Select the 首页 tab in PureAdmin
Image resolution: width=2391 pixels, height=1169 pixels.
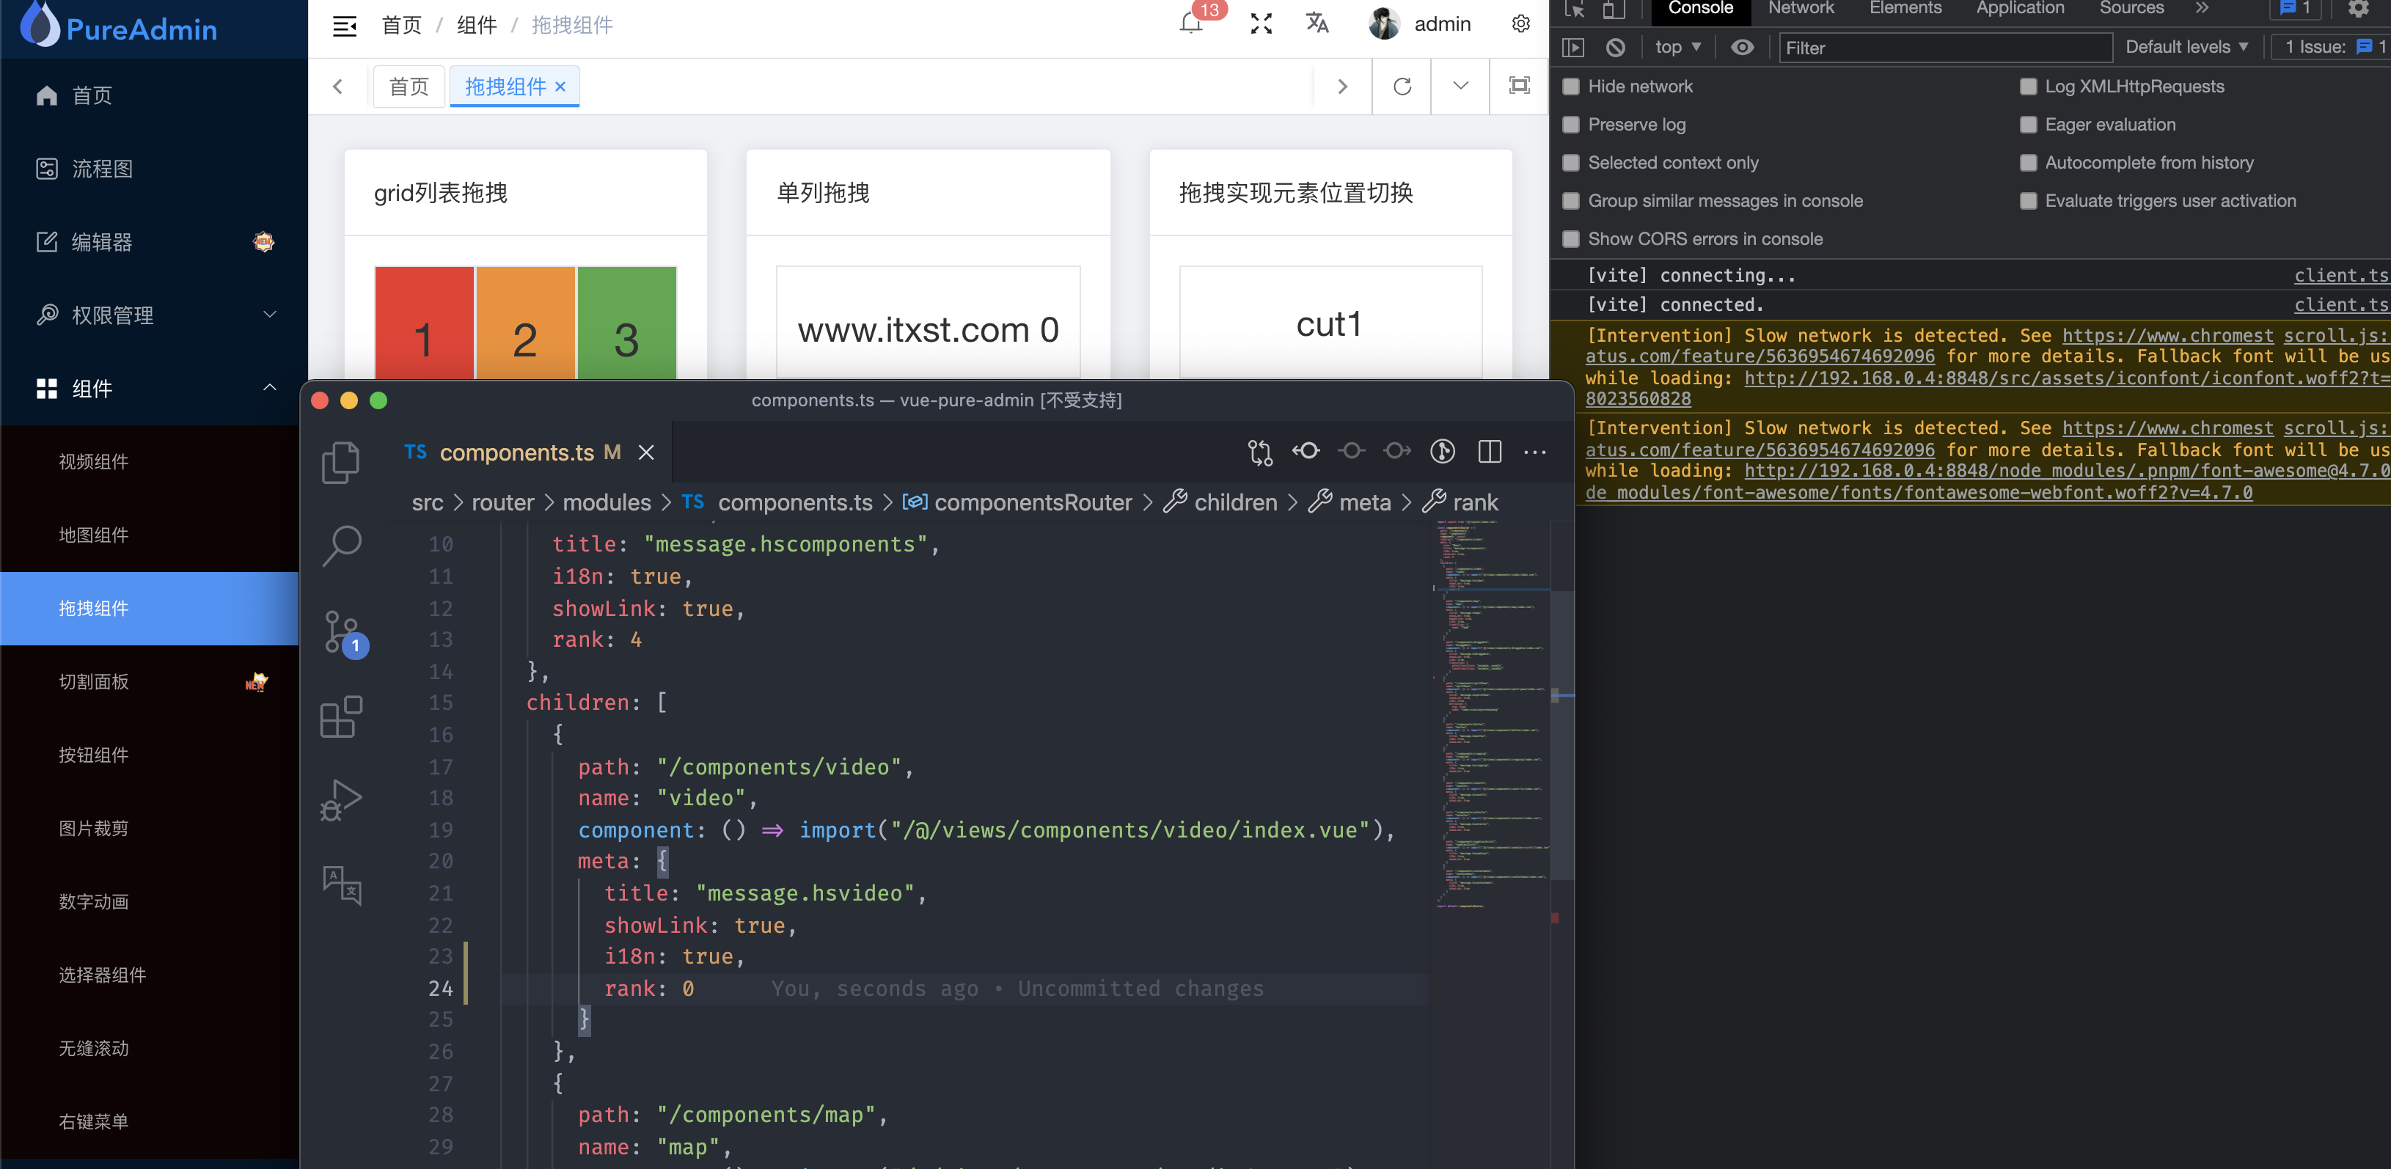point(409,87)
